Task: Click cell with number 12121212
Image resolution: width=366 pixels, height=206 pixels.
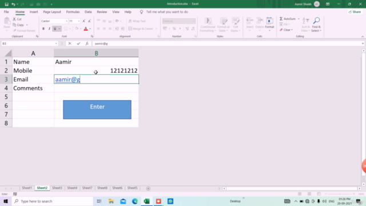Action: click(x=96, y=70)
